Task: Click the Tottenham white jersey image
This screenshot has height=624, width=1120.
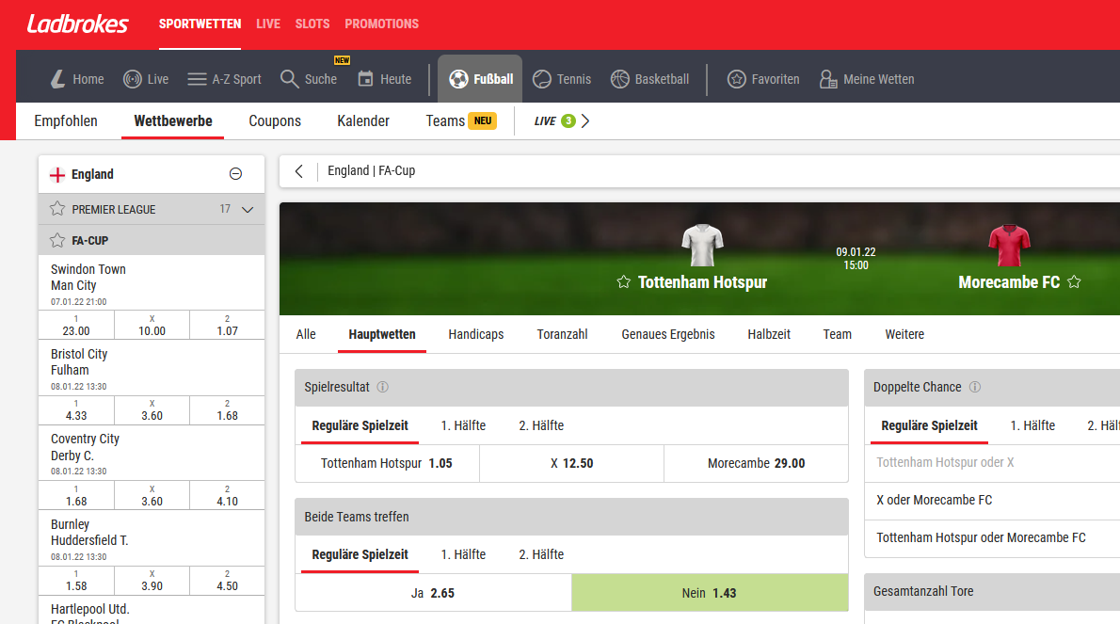Action: (x=702, y=245)
